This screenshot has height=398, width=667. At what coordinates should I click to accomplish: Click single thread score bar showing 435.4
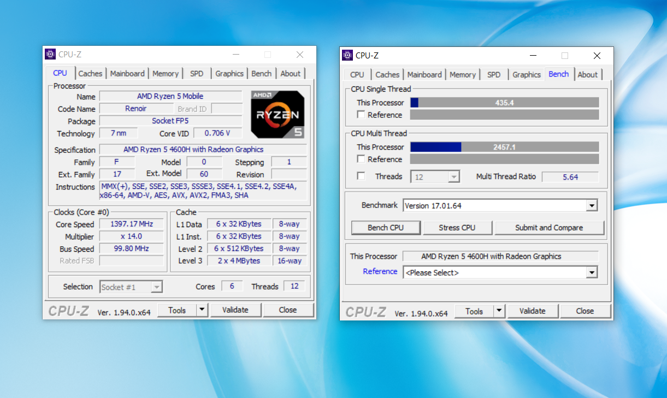point(505,103)
